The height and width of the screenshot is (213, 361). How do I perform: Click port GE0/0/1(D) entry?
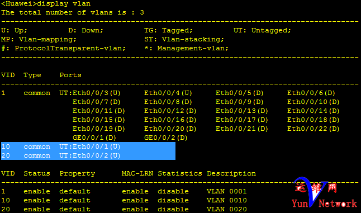click(94, 138)
